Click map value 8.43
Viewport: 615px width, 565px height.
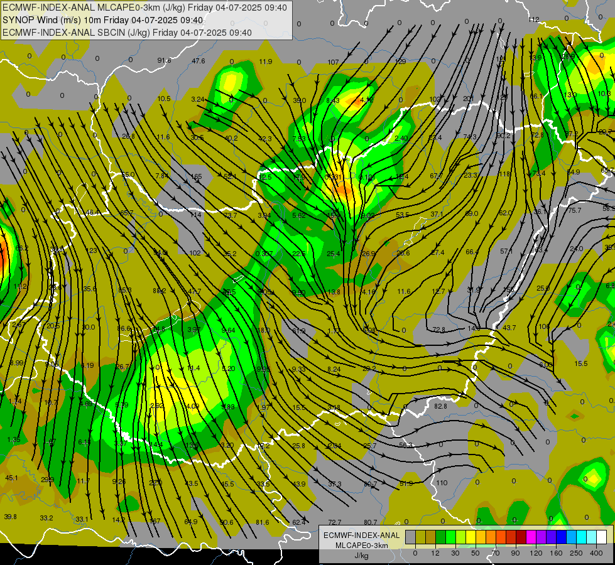[x=332, y=100]
